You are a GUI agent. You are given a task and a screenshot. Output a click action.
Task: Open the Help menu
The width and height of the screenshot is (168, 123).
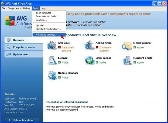point(43,8)
